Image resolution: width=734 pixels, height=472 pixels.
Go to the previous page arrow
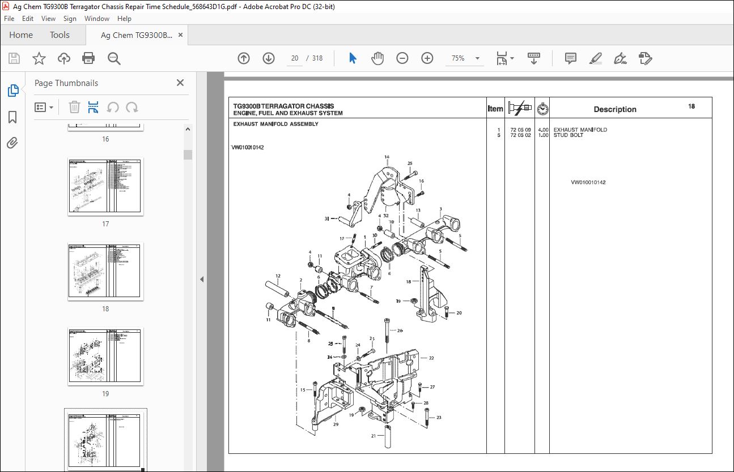pos(244,58)
